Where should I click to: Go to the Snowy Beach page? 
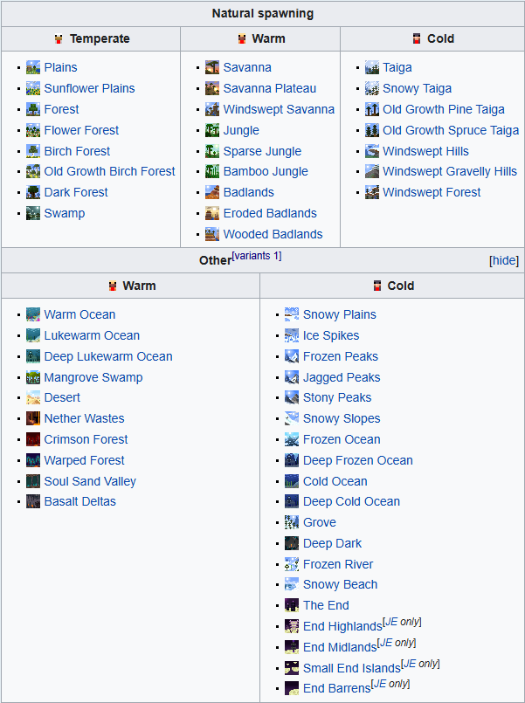point(341,584)
